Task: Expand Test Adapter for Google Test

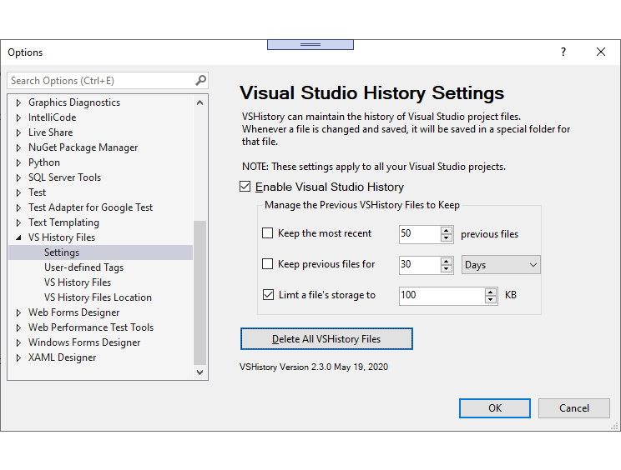Action: (18, 208)
